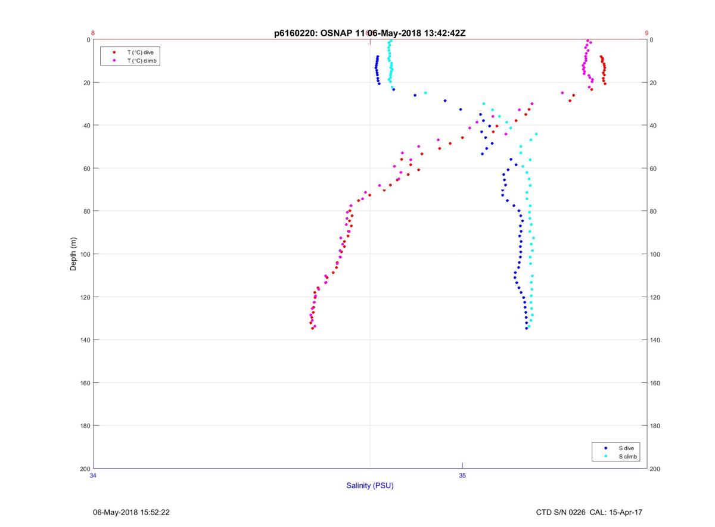Click the red dive marker in temperature legend
This screenshot has width=715, height=527.
tap(114, 52)
